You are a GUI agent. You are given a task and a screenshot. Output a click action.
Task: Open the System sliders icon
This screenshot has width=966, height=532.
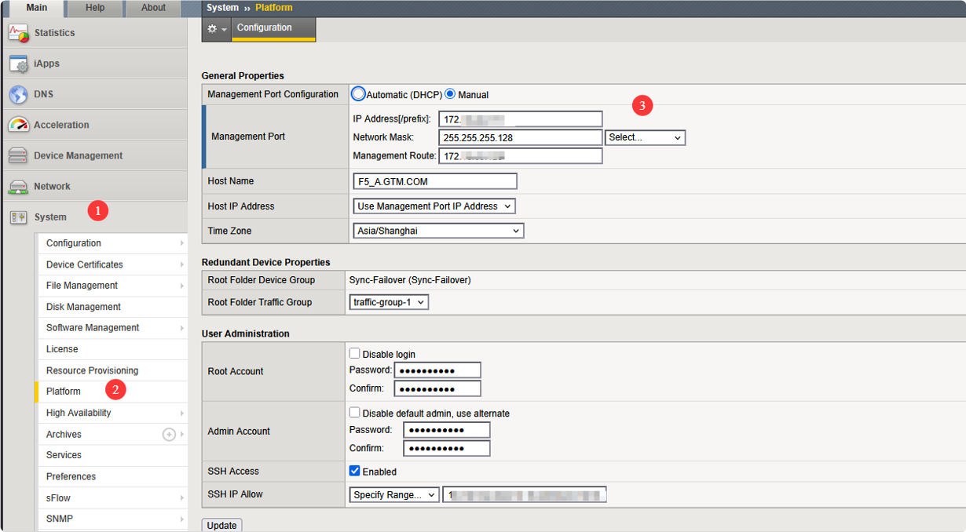[x=18, y=217]
